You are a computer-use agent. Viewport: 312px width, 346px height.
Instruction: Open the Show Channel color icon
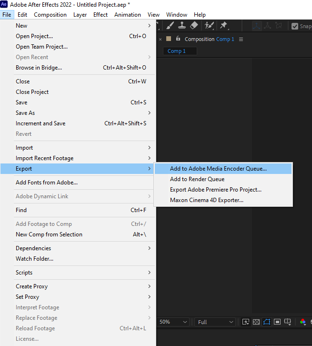click(x=303, y=322)
